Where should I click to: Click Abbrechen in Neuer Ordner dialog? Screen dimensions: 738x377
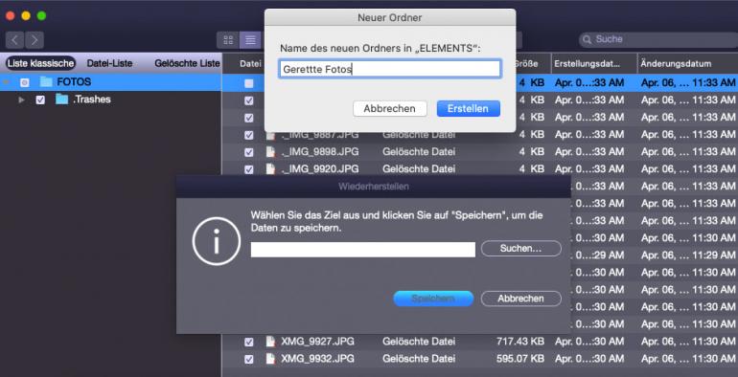[390, 108]
